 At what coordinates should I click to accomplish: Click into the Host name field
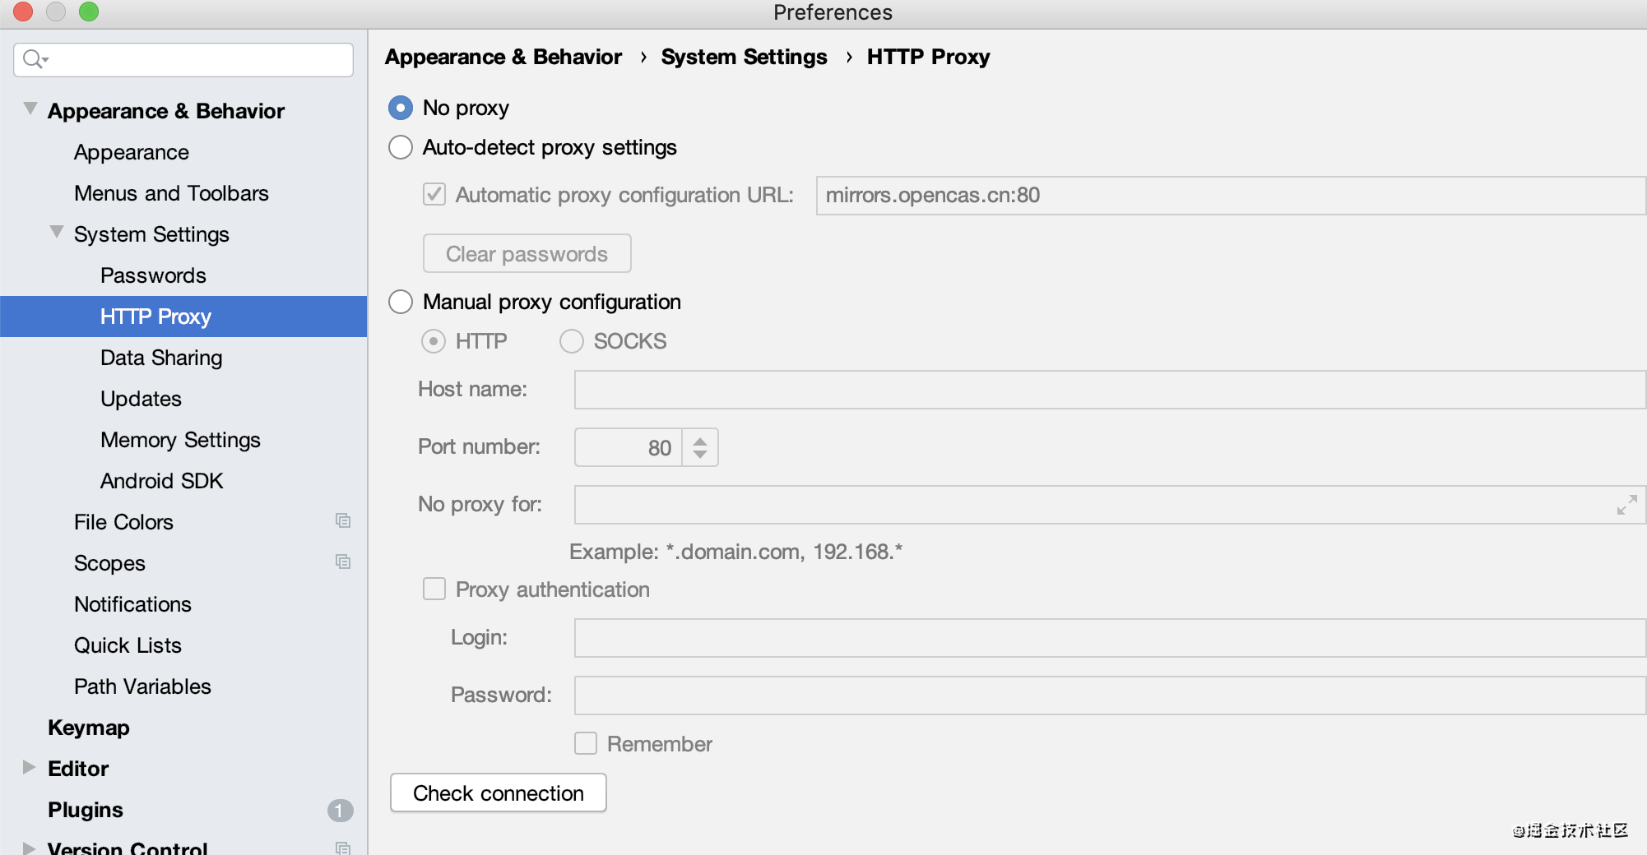click(1109, 390)
